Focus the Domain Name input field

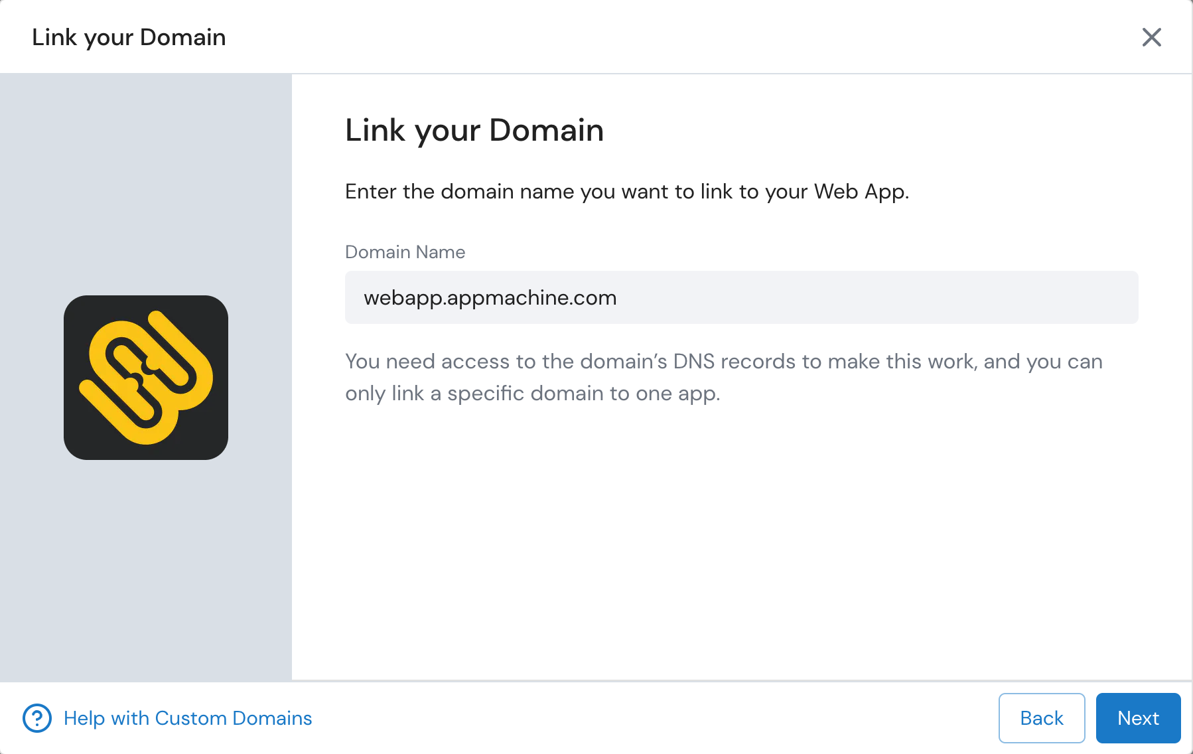tap(741, 297)
